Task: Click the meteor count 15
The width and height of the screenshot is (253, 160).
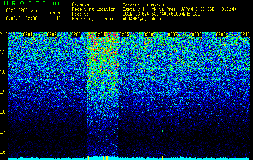Action: (x=58, y=18)
